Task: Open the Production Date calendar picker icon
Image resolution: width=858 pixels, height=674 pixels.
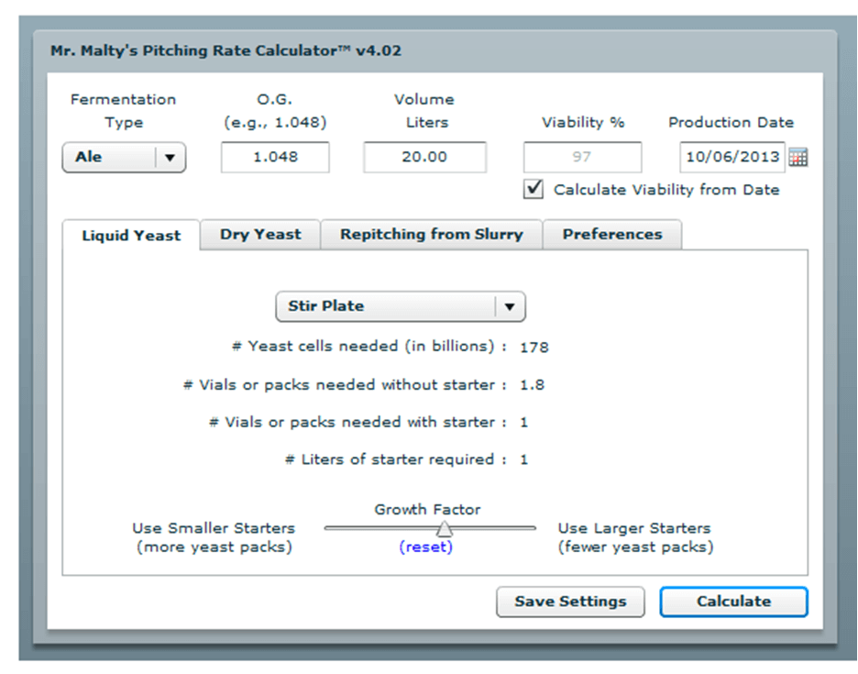Action: (x=797, y=157)
